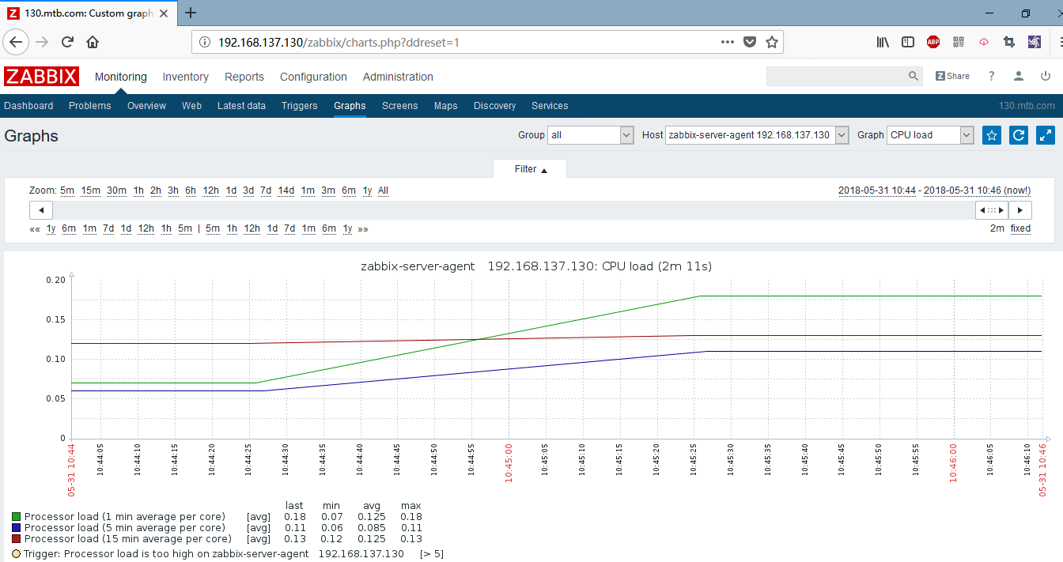Switch to Triggers submenu tab
The height and width of the screenshot is (562, 1063).
300,106
